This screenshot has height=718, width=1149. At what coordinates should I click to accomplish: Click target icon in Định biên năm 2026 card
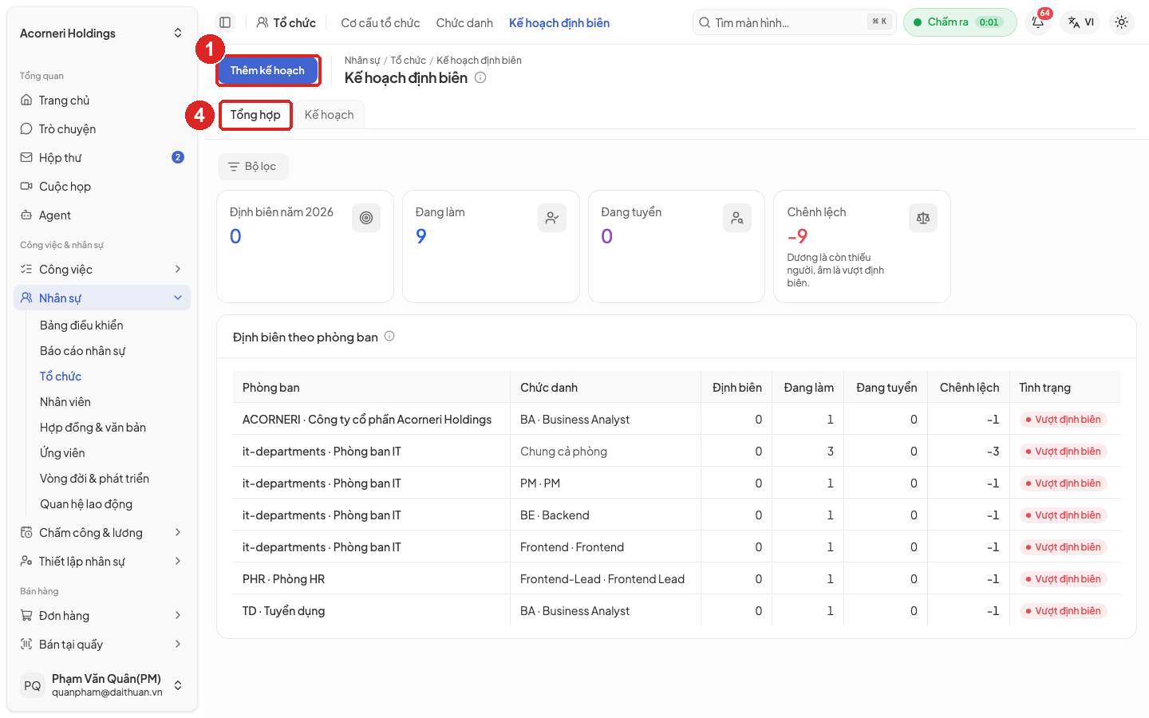pyautogui.click(x=366, y=218)
